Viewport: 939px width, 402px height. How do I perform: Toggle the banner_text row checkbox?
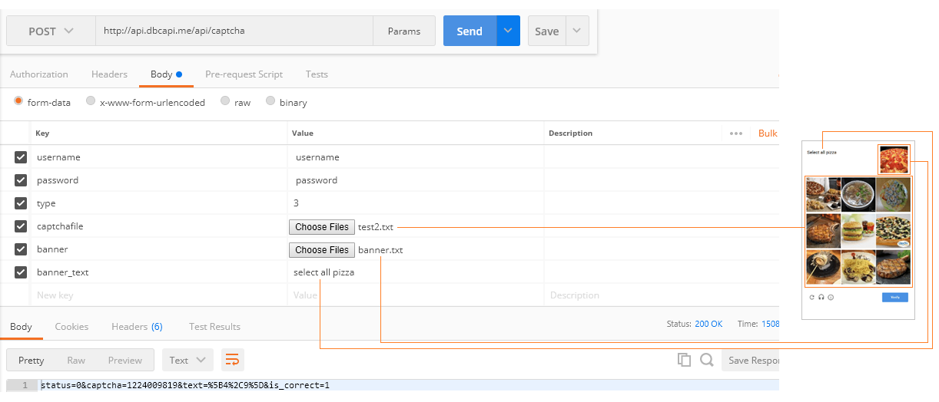coord(21,272)
